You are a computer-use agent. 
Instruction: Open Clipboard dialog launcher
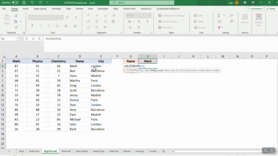tap(24, 33)
